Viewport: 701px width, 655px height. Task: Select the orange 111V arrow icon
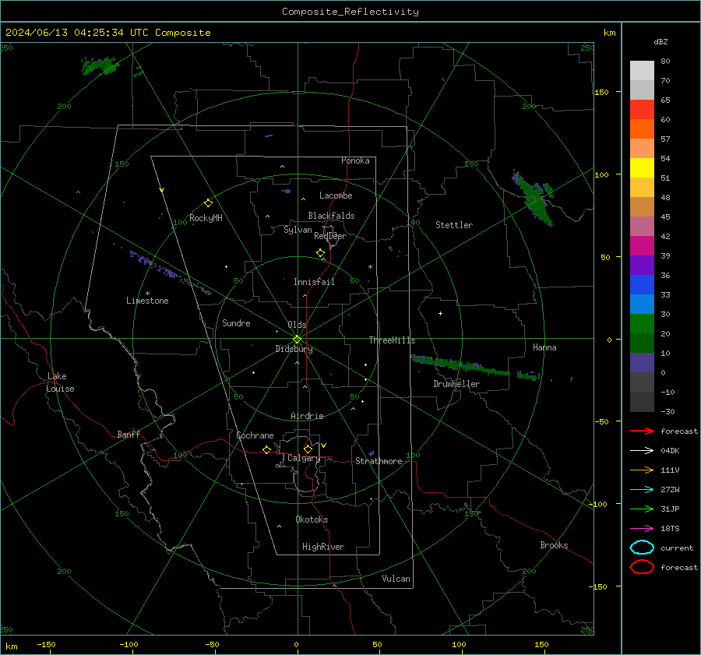pos(642,470)
